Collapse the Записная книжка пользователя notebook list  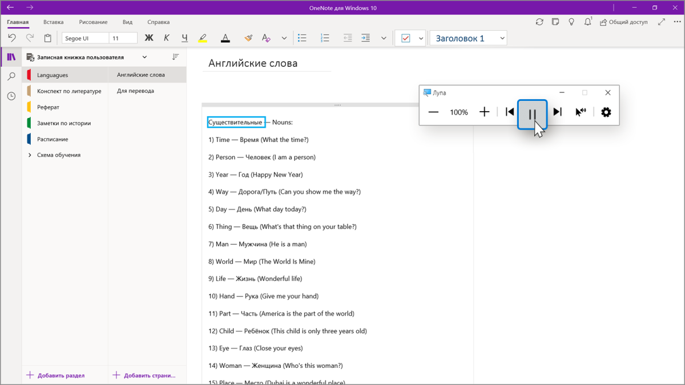coord(144,57)
